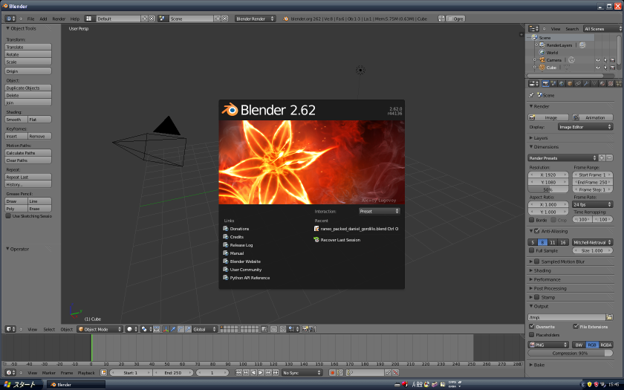624x390 pixels.
Task: Select the translate manipulator arrow icon
Action: [172, 329]
